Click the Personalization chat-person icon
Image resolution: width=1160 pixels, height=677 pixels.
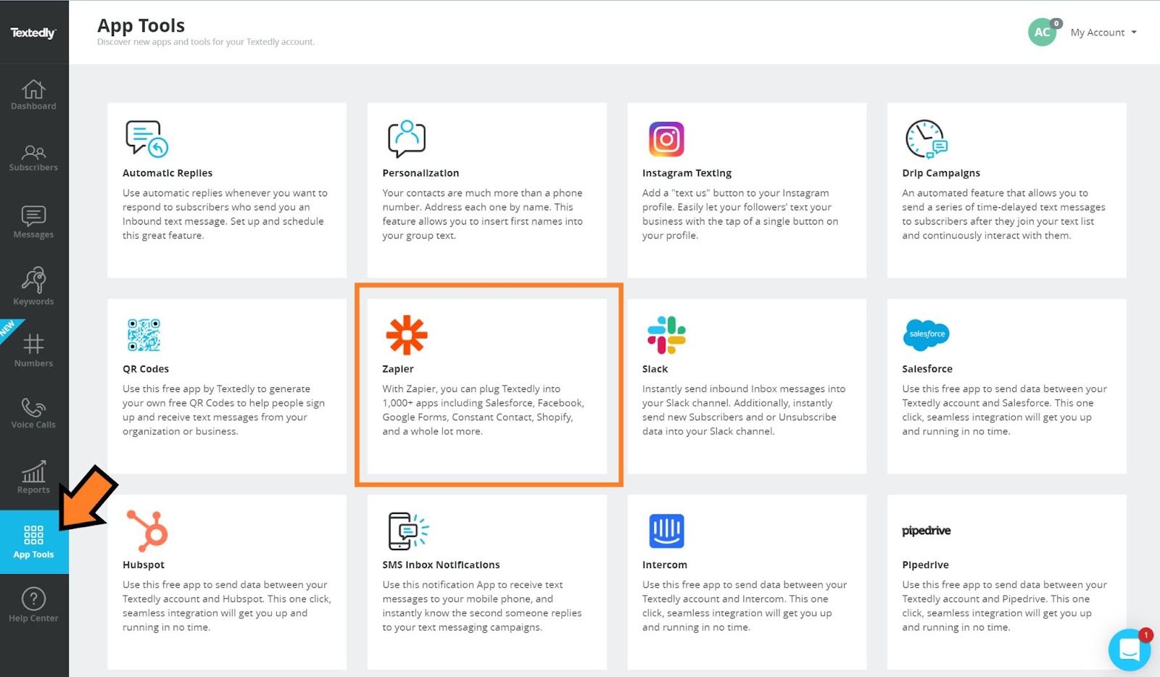(x=407, y=138)
